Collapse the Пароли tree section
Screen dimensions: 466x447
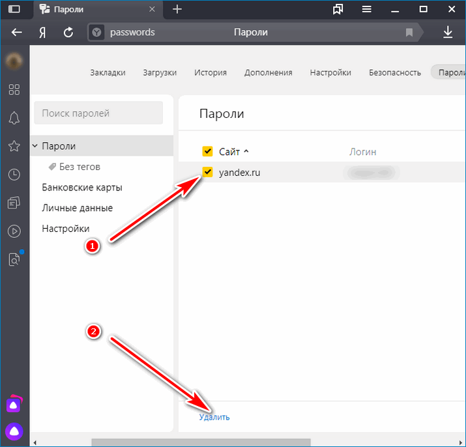(x=35, y=147)
